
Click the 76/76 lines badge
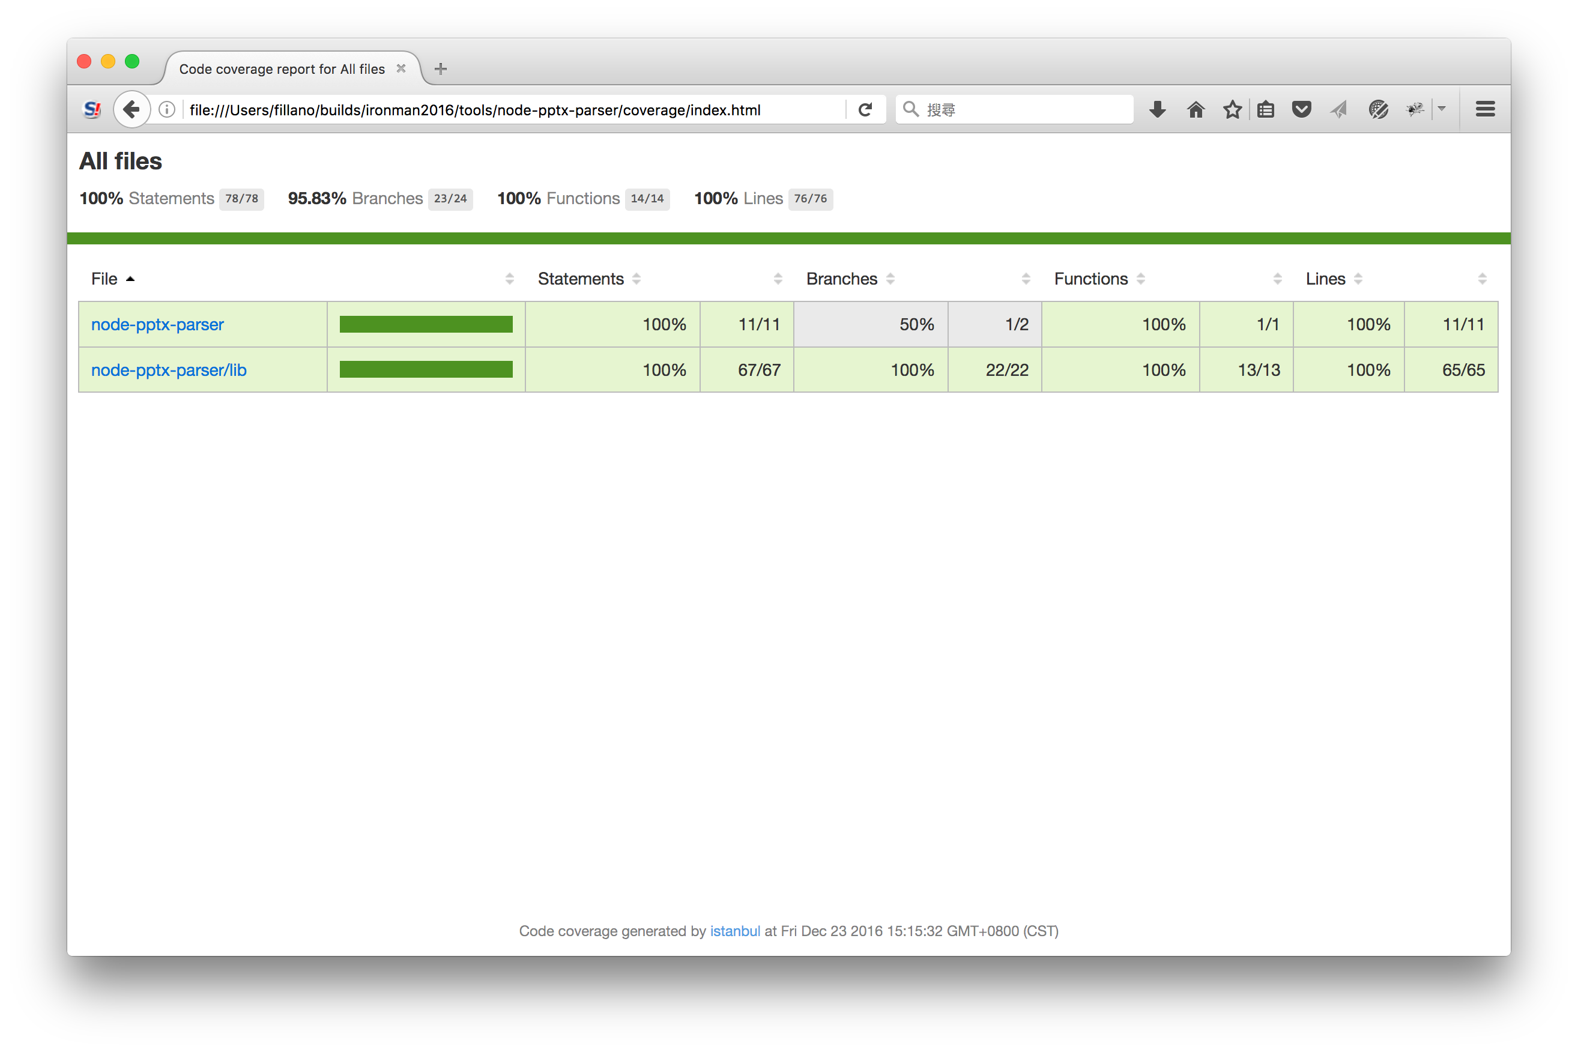point(811,199)
